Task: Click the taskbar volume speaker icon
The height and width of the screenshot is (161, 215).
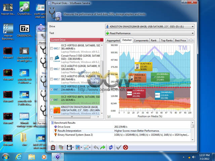Action: pyautogui.click(x=194, y=157)
